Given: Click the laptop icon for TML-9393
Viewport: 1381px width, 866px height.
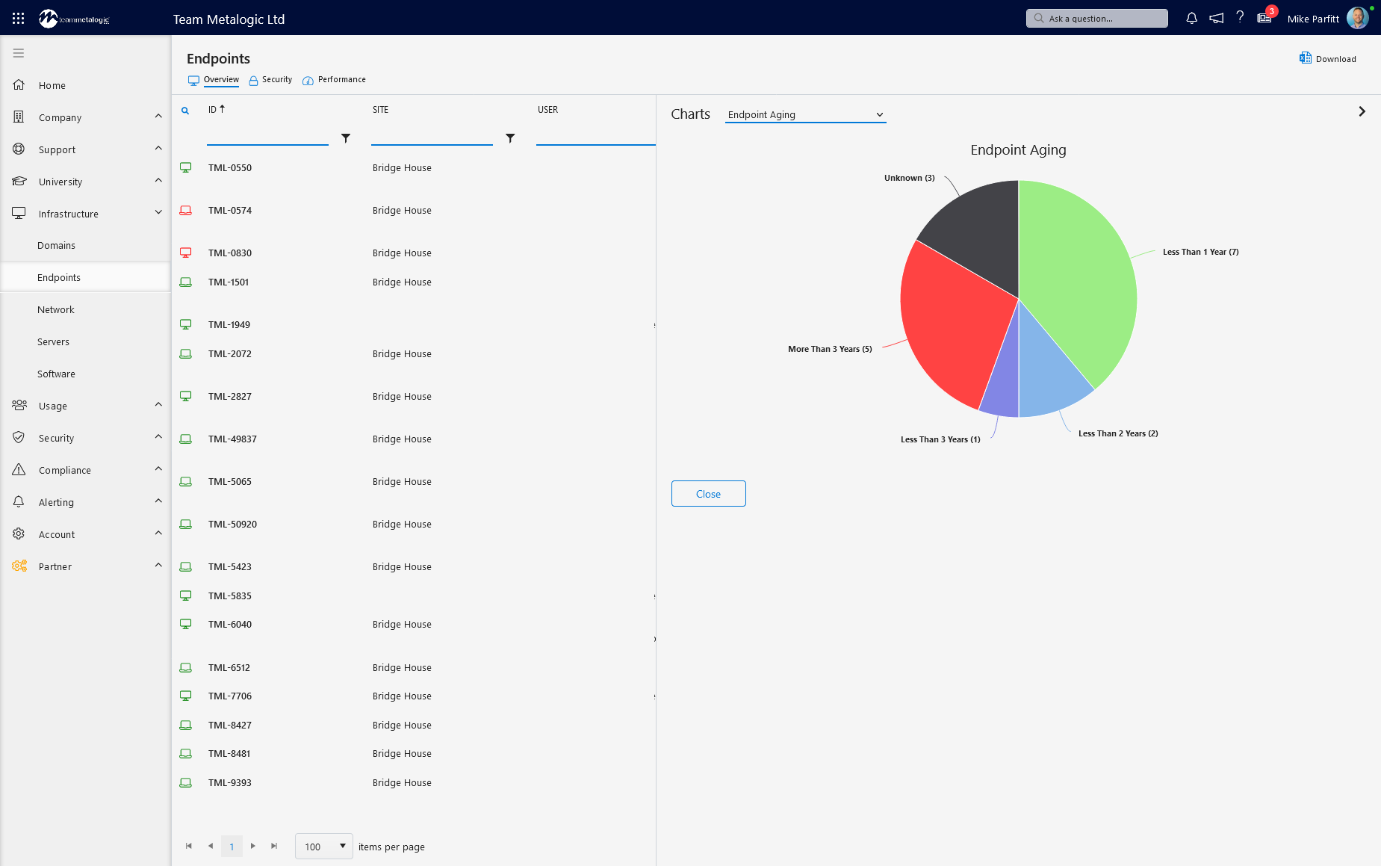Looking at the screenshot, I should 186,783.
